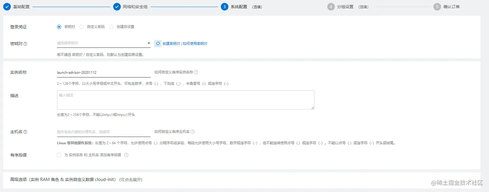Open help icon after 如何自定义有序主机名
The height and width of the screenshot is (192, 489).
click(193, 132)
